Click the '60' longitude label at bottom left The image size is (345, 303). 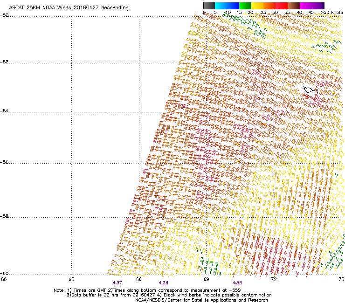4,279
